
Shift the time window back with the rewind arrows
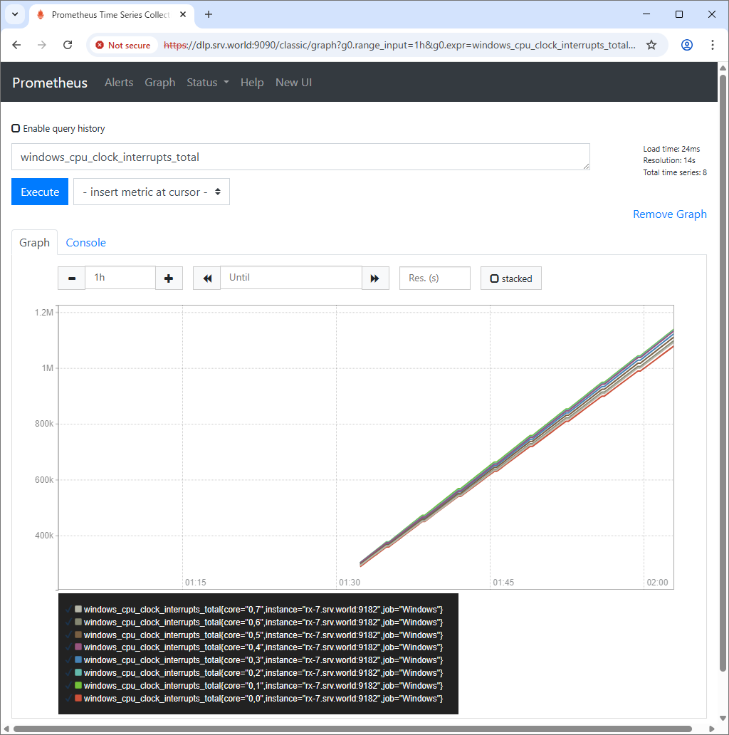(206, 278)
